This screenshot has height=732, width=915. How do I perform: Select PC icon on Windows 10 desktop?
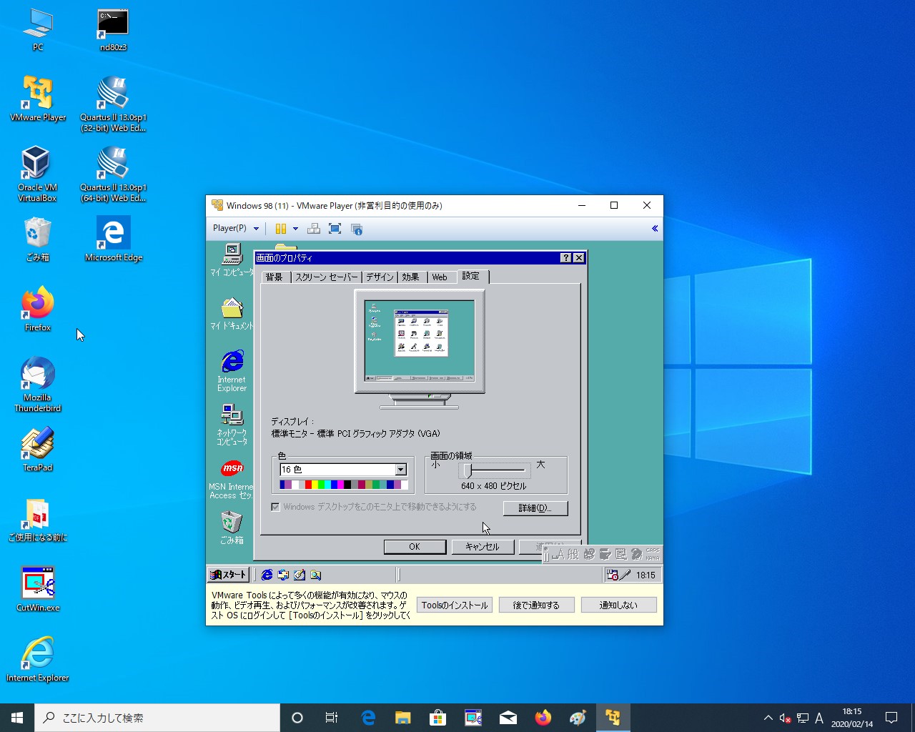coord(38,30)
